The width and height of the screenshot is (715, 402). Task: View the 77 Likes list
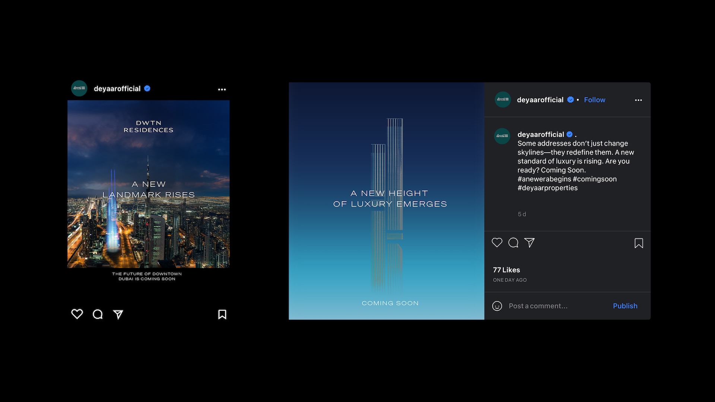(x=506, y=270)
